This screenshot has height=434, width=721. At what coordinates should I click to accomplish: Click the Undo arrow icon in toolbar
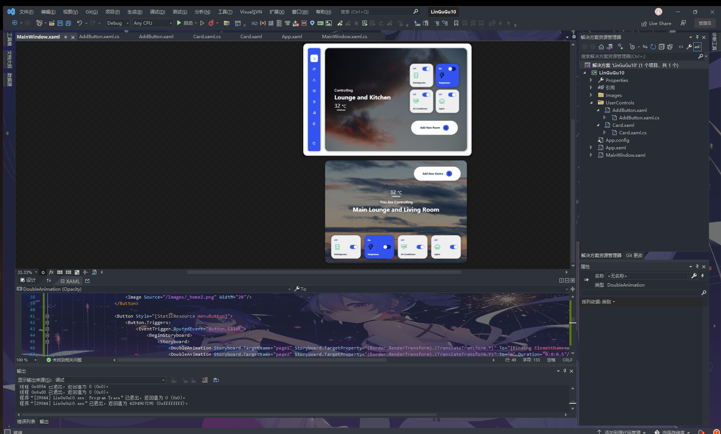[79, 23]
